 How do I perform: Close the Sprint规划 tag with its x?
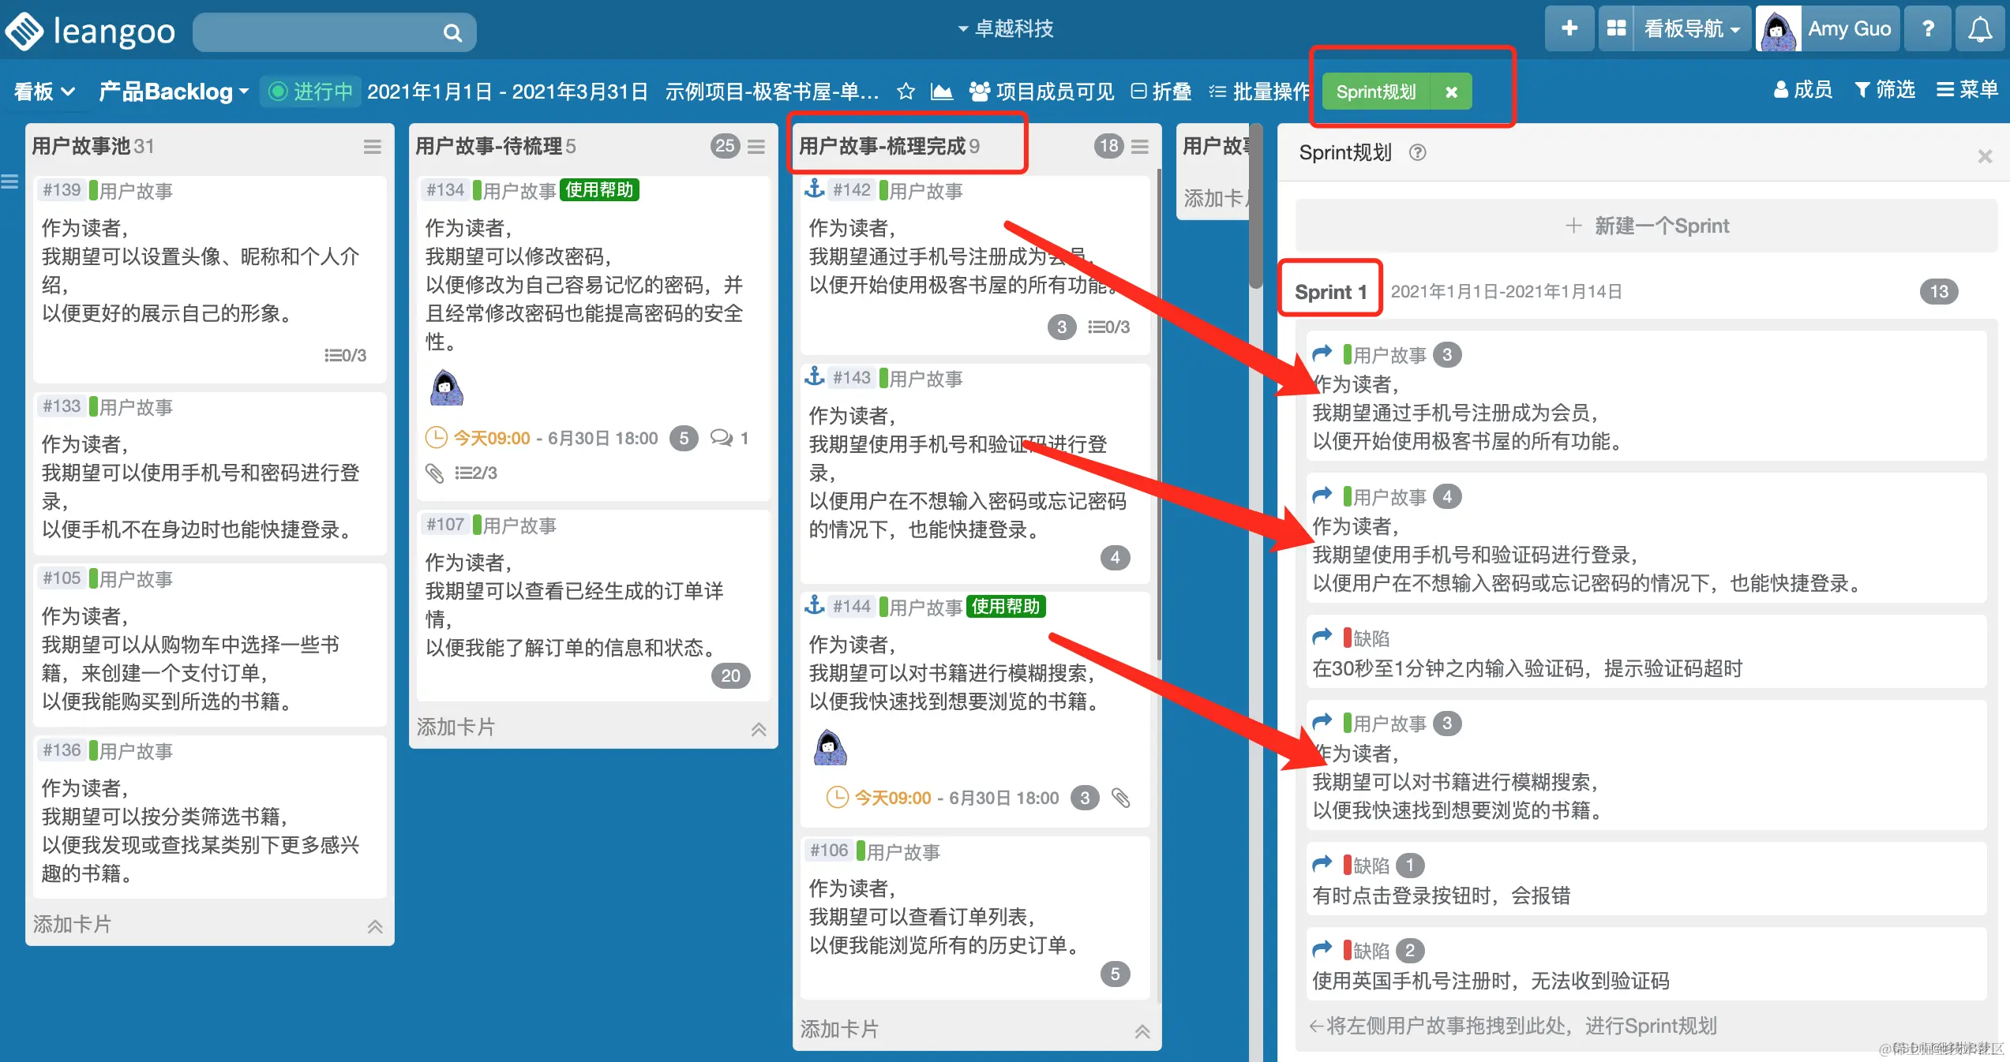(x=1451, y=92)
